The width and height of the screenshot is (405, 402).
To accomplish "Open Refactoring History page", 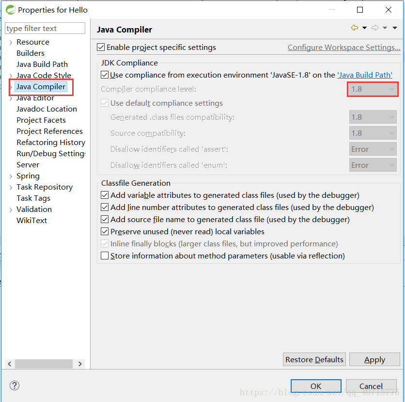I will [x=51, y=143].
